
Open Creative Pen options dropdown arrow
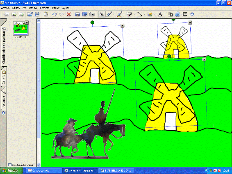pos(124,14)
